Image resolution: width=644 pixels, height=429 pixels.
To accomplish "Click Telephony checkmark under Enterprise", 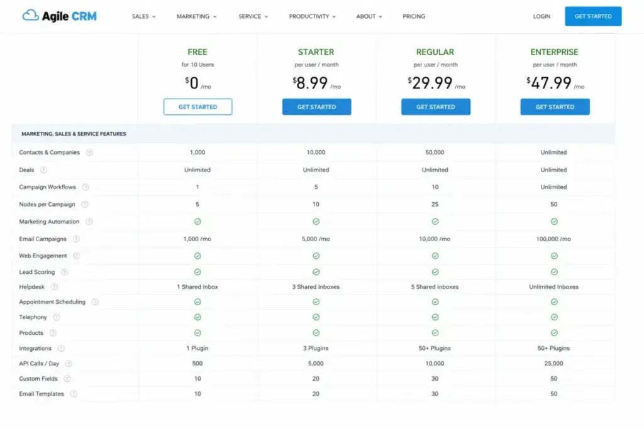I will (554, 317).
